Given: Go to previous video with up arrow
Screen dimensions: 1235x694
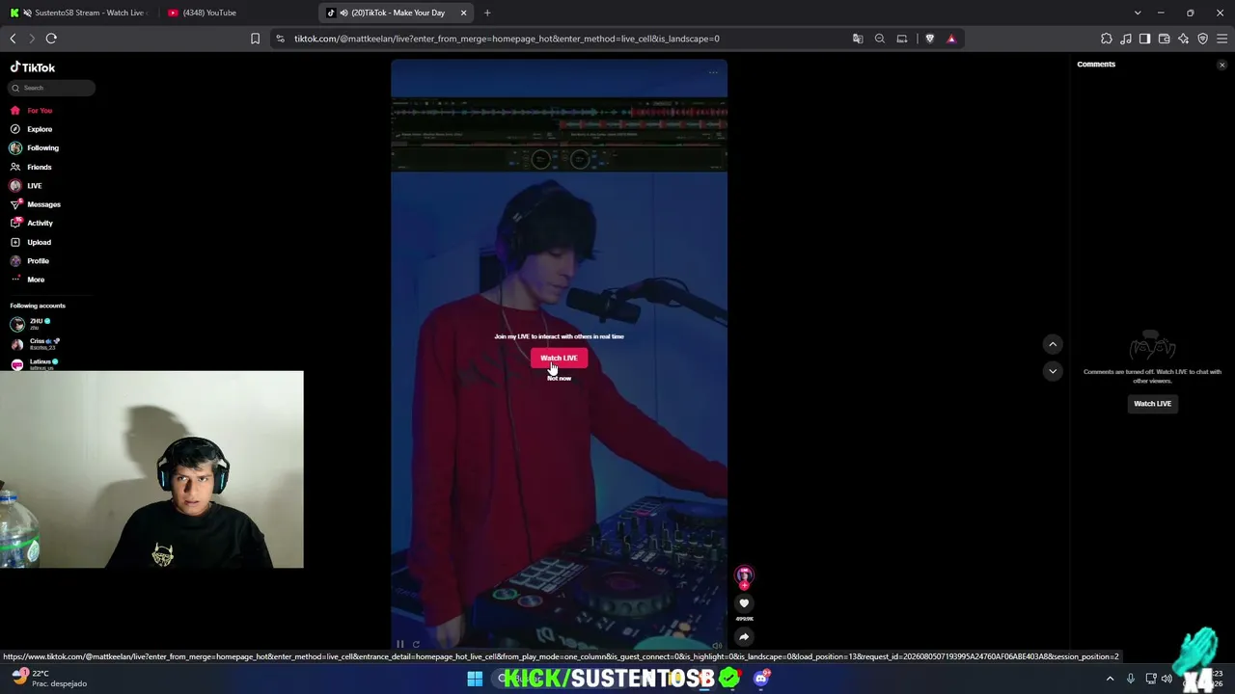Looking at the screenshot, I should (x=1053, y=344).
